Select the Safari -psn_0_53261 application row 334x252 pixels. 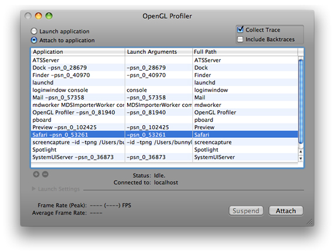tap(78, 134)
